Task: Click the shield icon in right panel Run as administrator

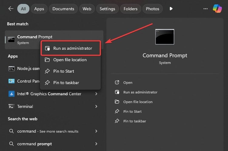Action: [117, 92]
